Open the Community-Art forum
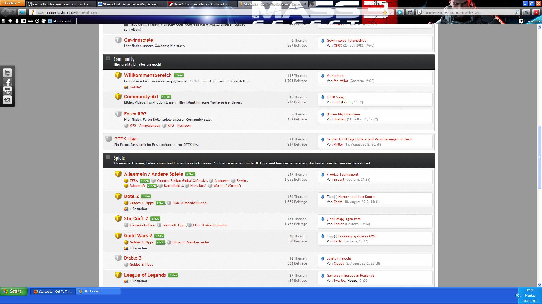The height and width of the screenshot is (304, 542). click(141, 97)
